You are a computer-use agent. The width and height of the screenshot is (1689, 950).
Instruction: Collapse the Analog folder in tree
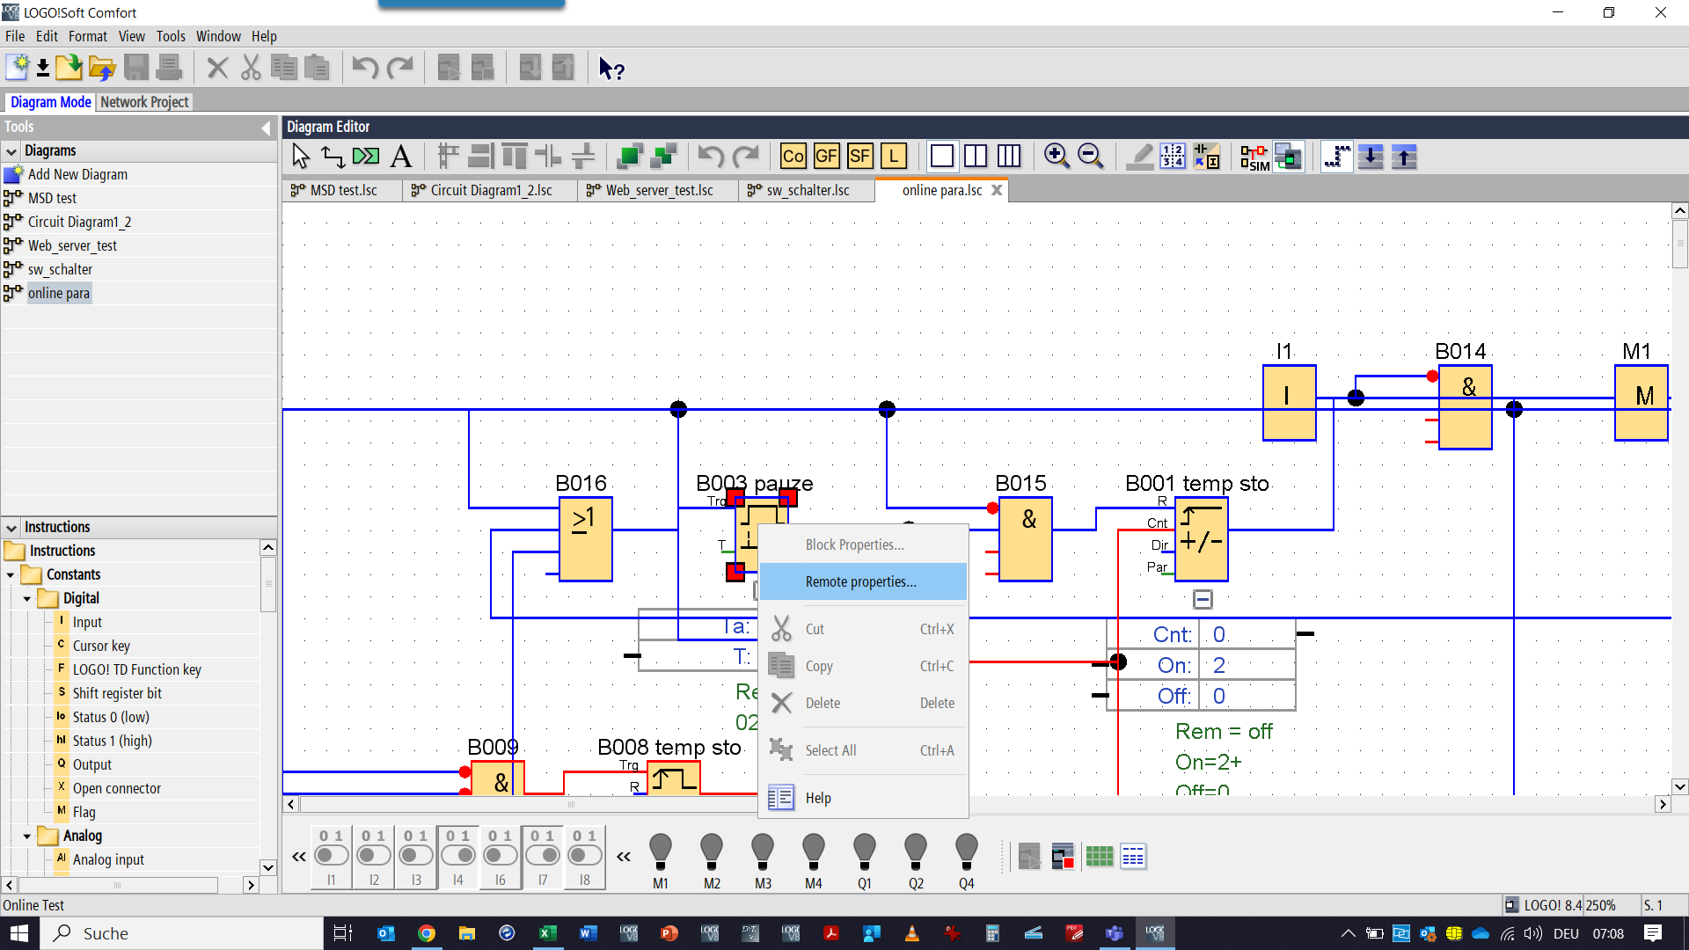click(x=27, y=836)
